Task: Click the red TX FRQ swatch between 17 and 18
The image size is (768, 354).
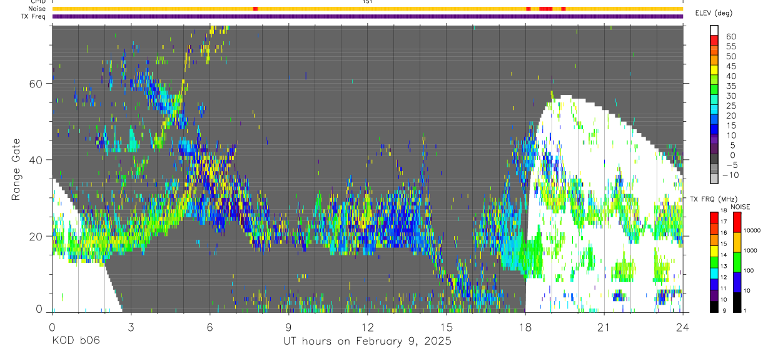Action: [714, 217]
